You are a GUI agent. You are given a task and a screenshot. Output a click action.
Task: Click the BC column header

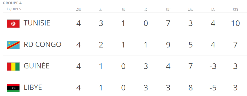pyautogui.click(x=190, y=9)
